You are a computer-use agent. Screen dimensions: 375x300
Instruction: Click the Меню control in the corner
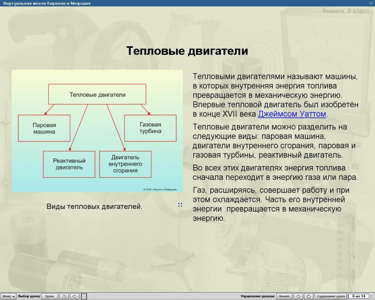coord(8,295)
